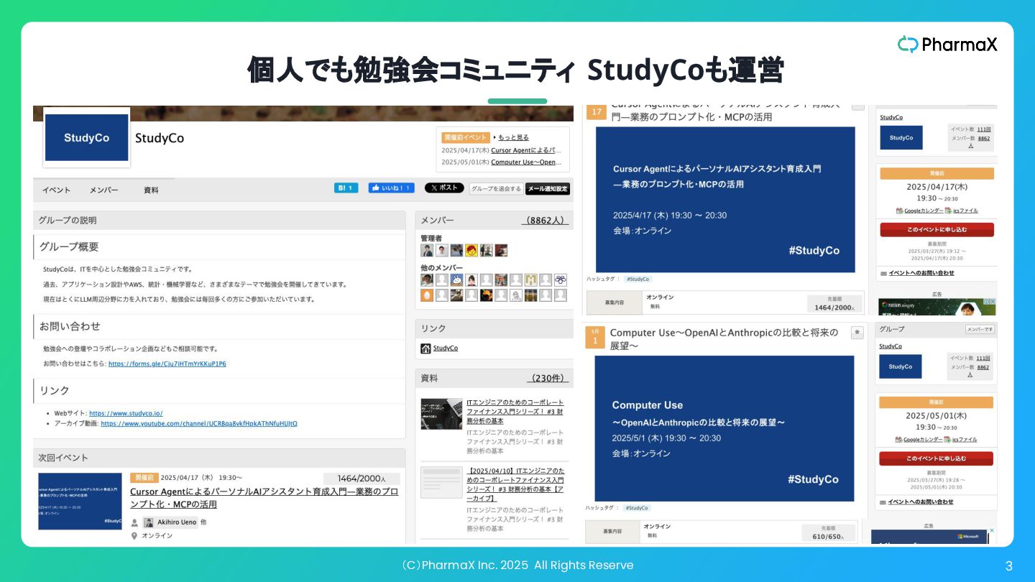Viewport: 1035px width, 582px height.
Task: Click the グループを退会する button
Action: 496,189
